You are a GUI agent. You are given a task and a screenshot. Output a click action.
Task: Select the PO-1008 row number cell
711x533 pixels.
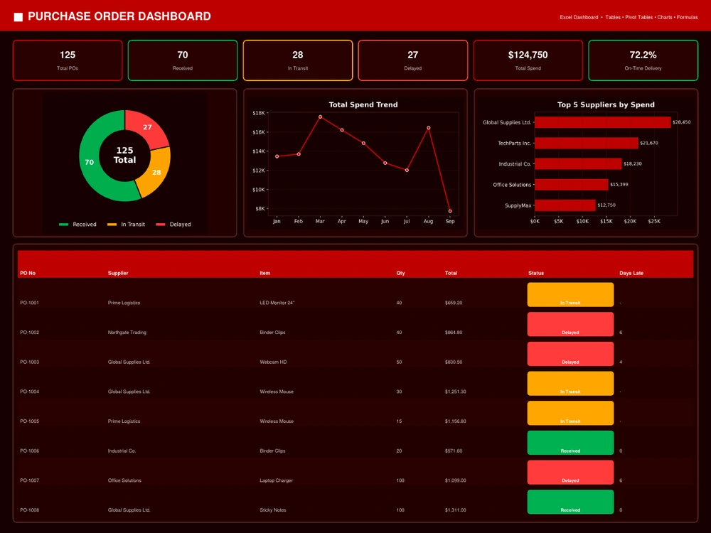click(x=29, y=510)
